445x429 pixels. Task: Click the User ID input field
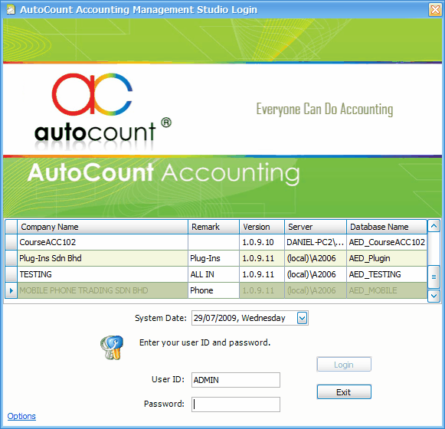pos(236,380)
